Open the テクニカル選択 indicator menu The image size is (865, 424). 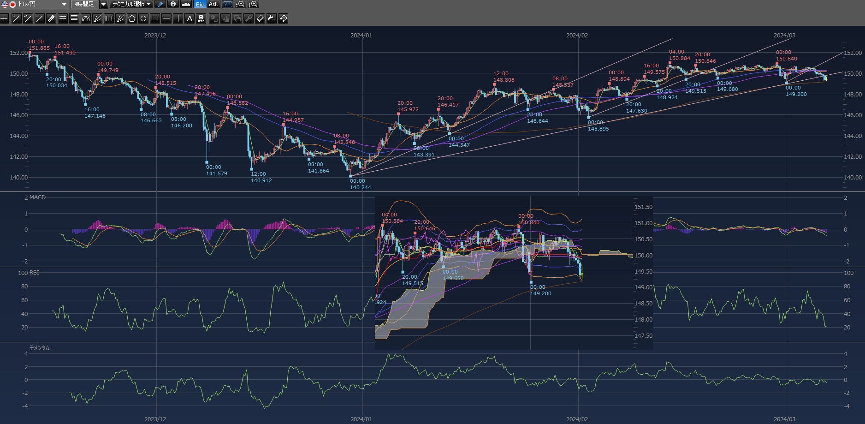131,4
